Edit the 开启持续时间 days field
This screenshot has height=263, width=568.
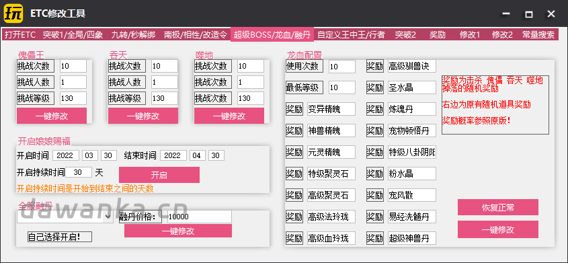point(79,172)
